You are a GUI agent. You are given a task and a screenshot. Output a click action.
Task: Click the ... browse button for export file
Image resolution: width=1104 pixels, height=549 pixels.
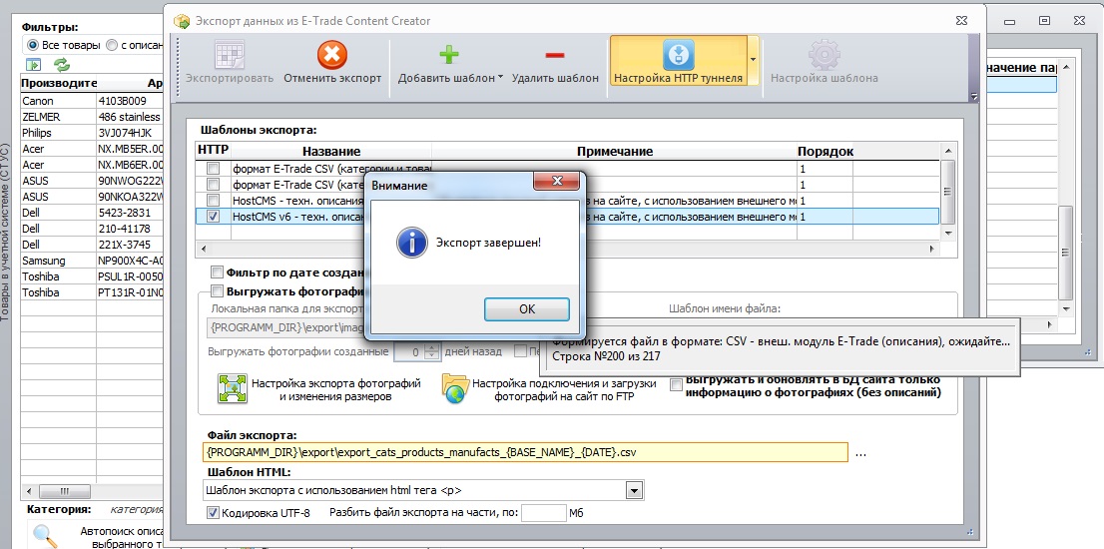[x=860, y=452]
